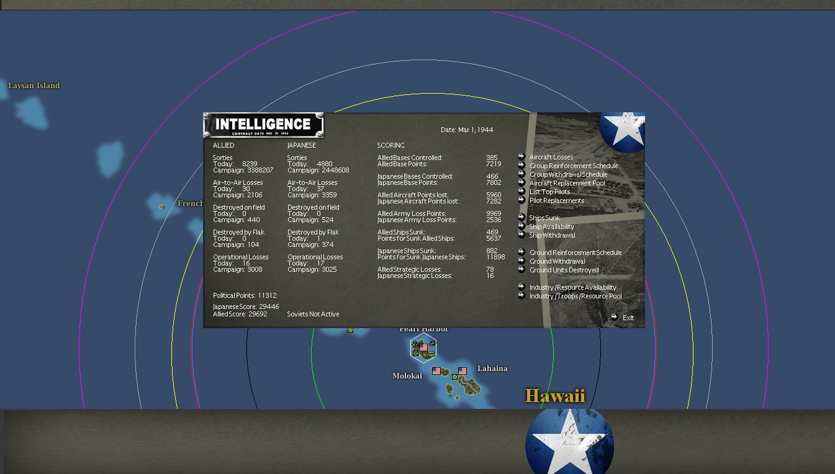Click the Hawaii region label on the map
Viewport: 835px width, 474px height.
tap(555, 396)
